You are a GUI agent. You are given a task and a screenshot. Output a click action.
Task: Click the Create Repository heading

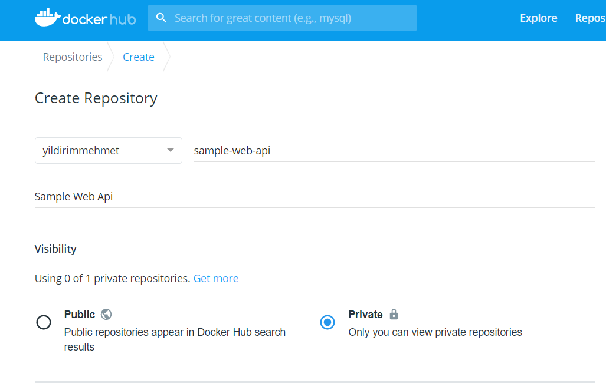click(96, 98)
